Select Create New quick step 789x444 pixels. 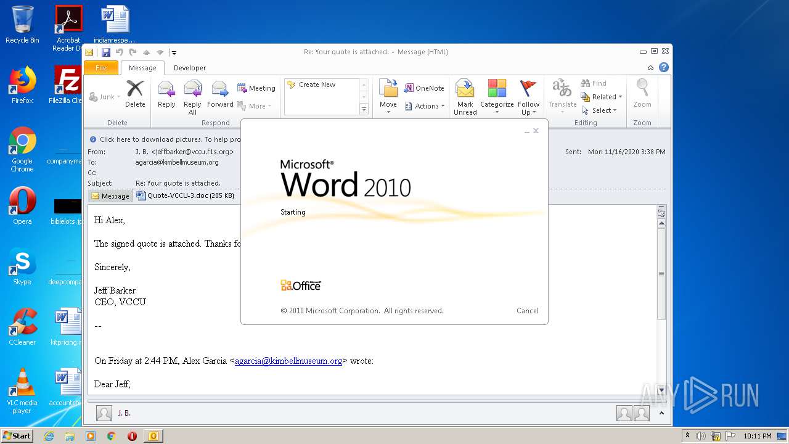[x=317, y=84]
